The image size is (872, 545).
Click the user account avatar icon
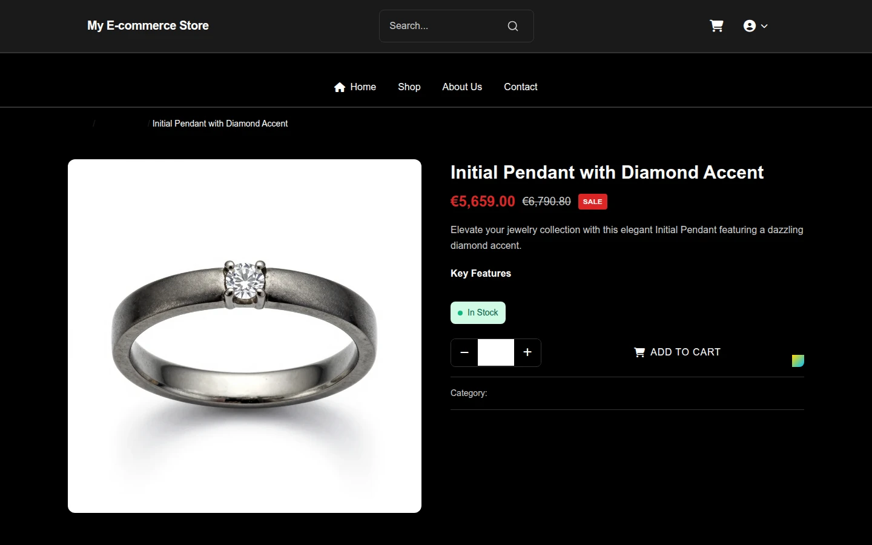point(750,26)
